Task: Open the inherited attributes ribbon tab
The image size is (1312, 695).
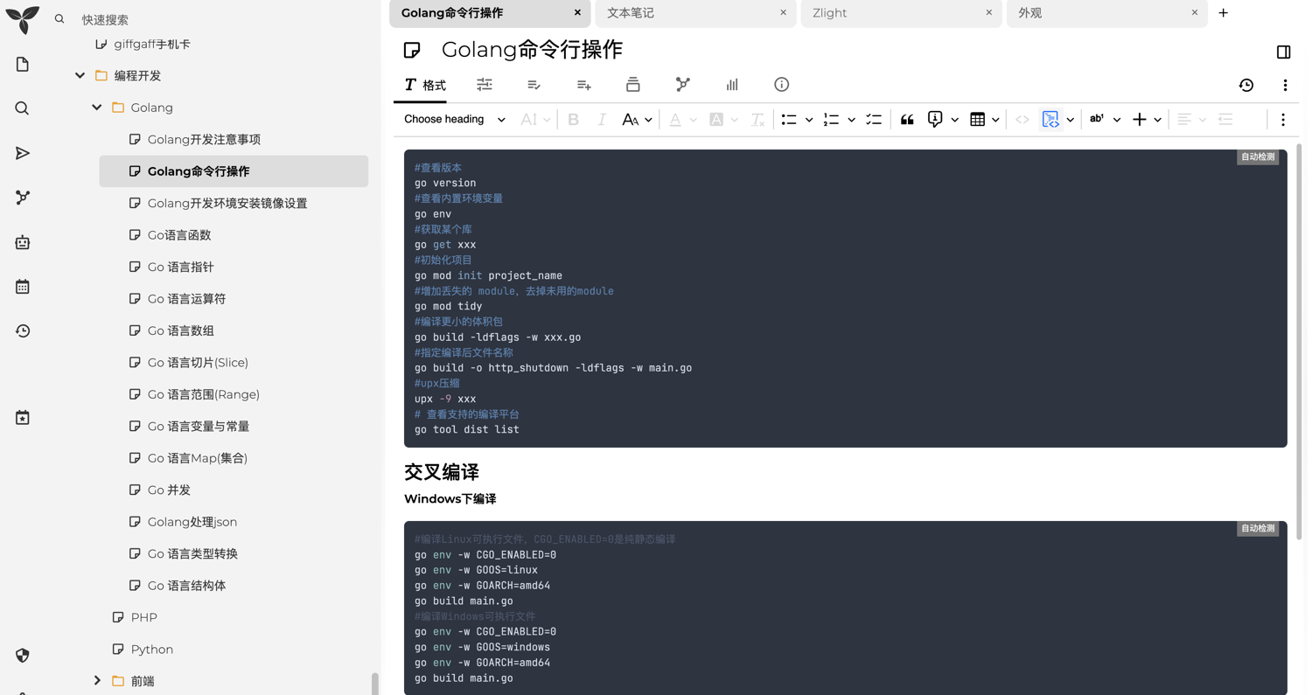Action: [584, 85]
